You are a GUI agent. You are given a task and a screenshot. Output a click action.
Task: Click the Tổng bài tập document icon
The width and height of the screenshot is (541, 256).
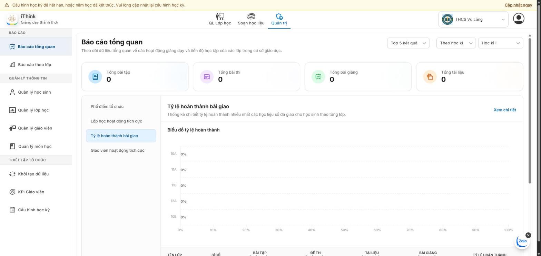click(95, 77)
